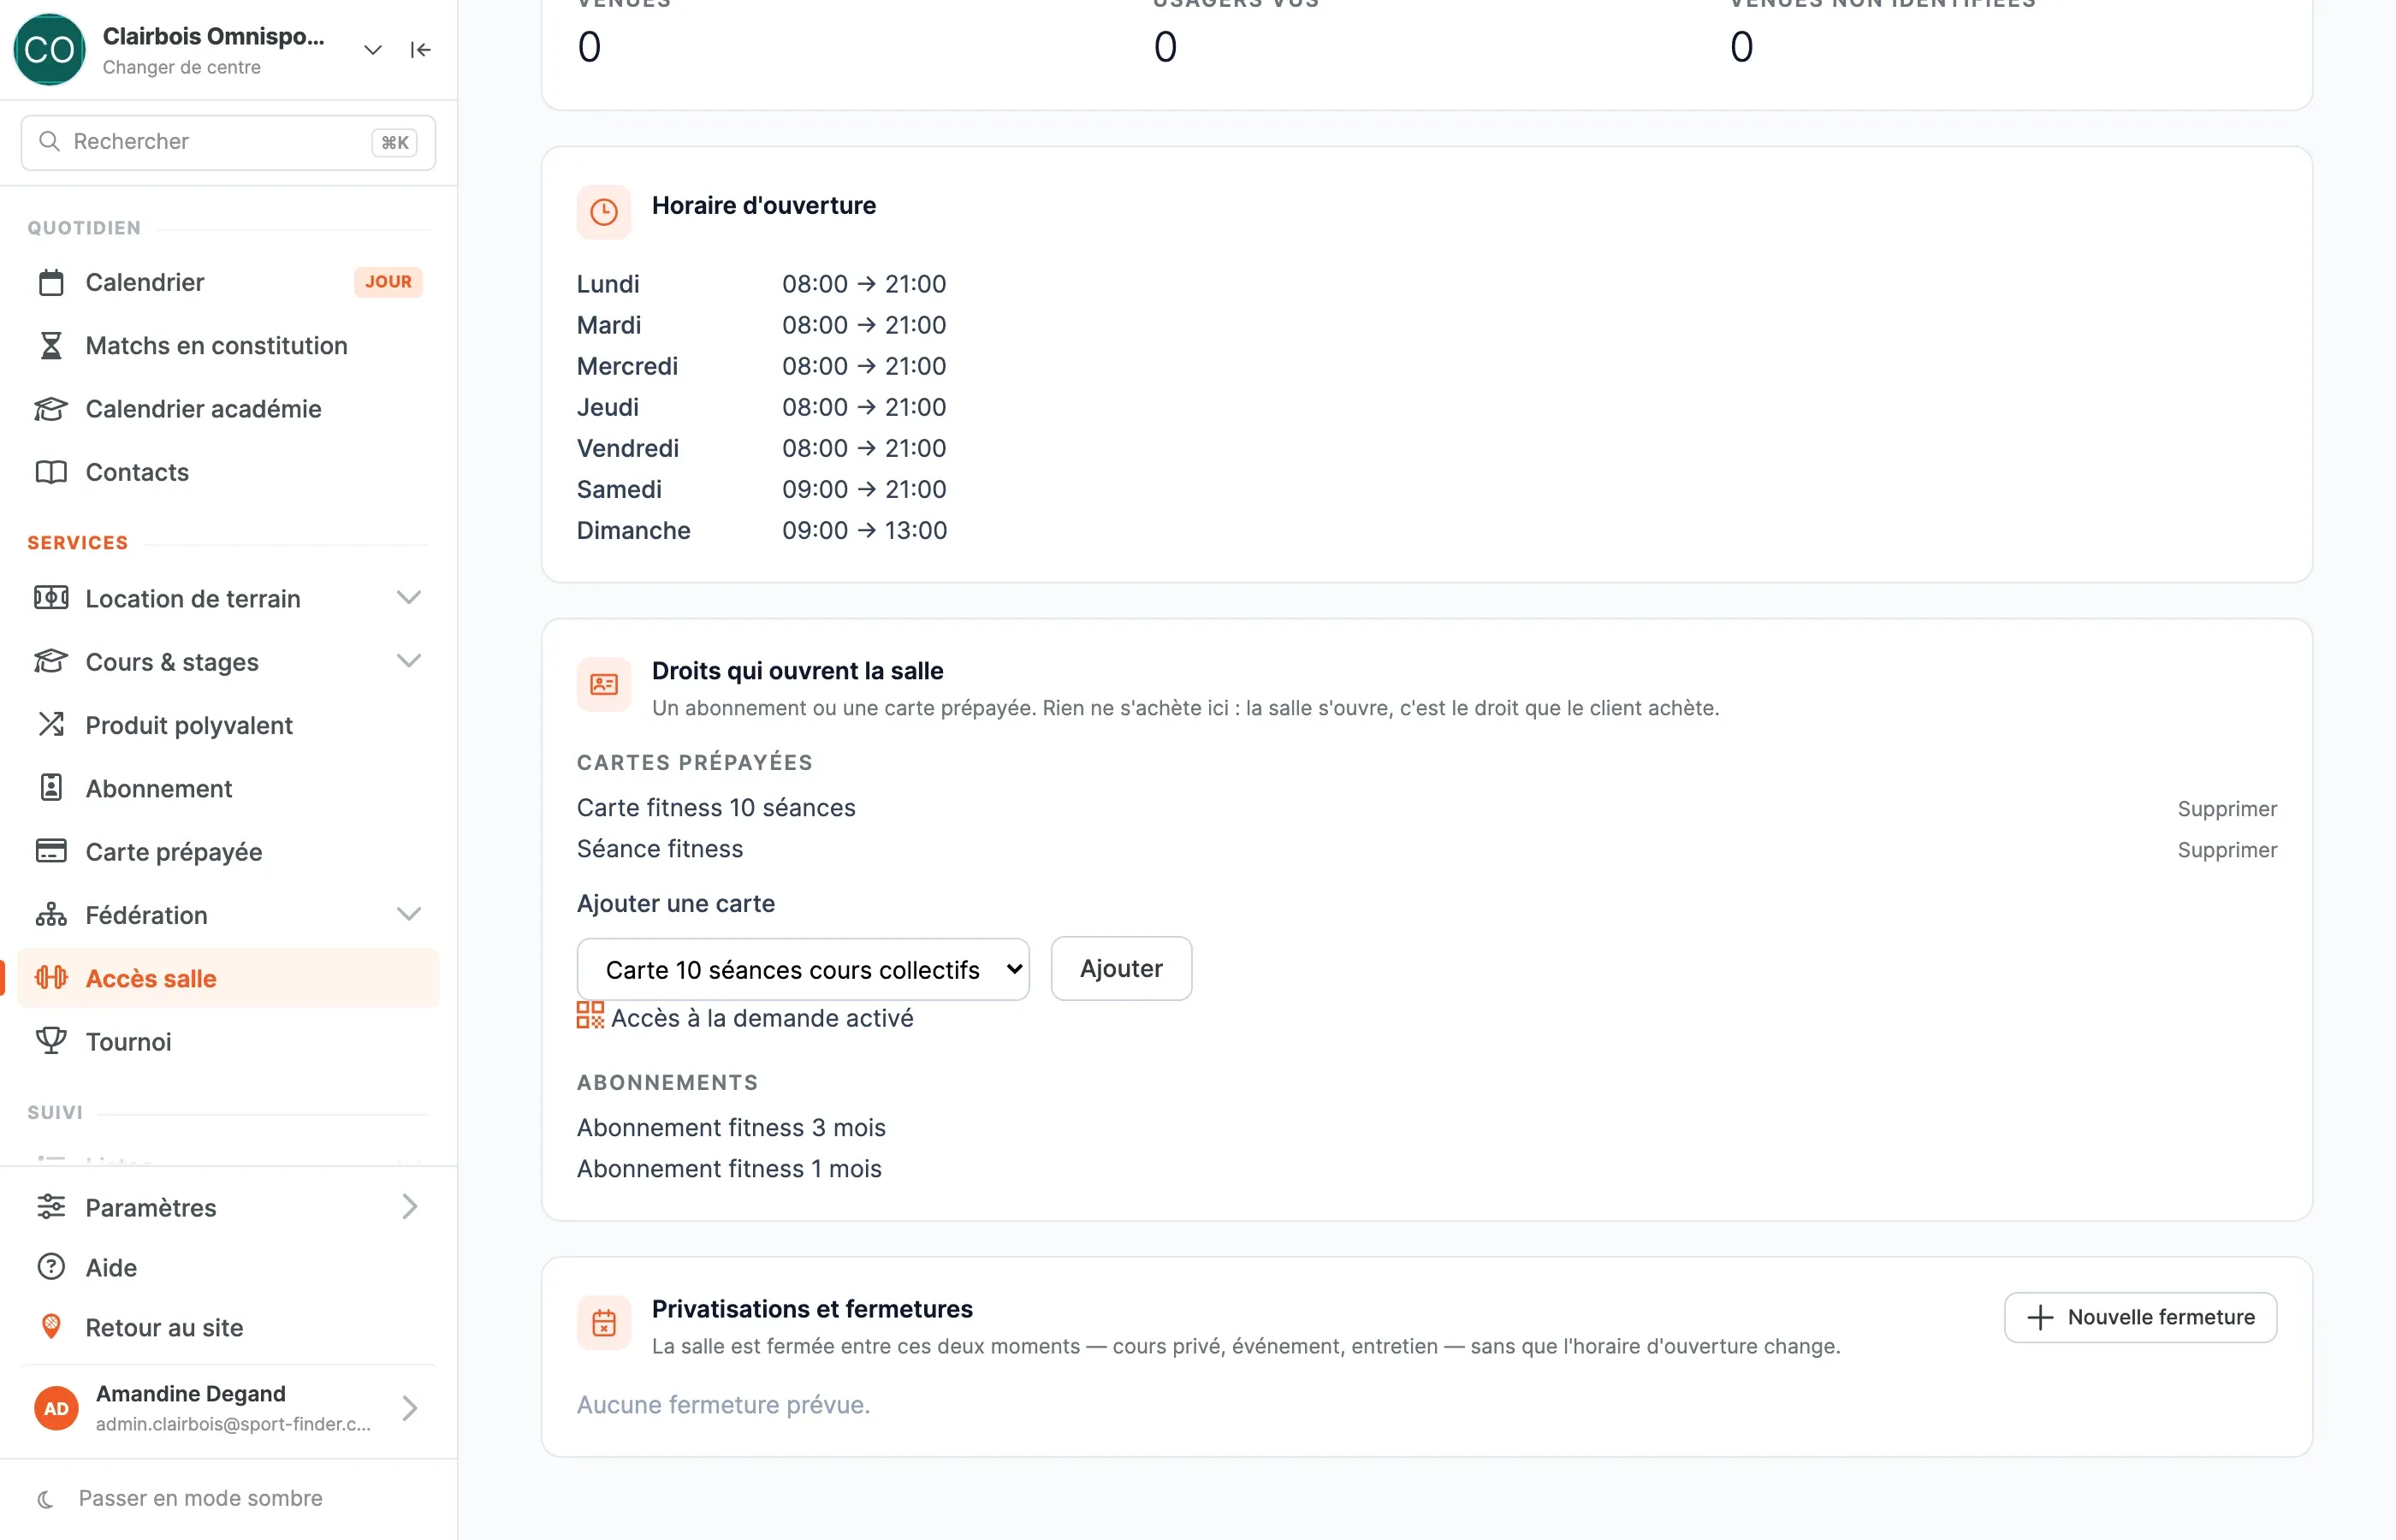Open Tournoi in the sidebar
Image resolution: width=2396 pixels, height=1540 pixels.
[228, 1041]
